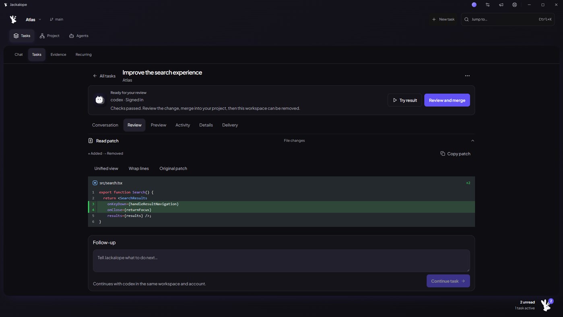
Task: Open the Preview tab
Action: point(159,125)
